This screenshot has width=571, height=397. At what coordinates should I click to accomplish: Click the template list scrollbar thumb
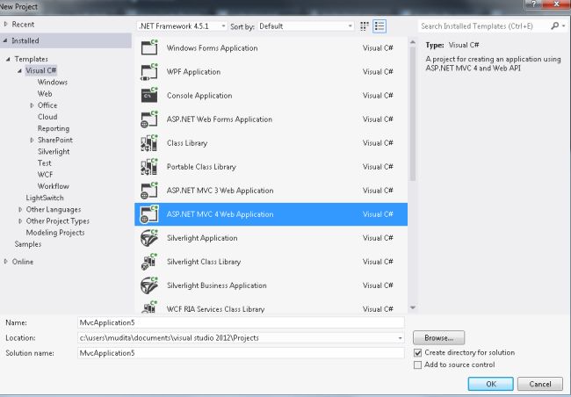coord(413,113)
